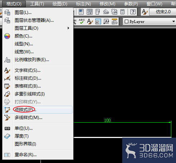The width and height of the screenshot is (176, 163).
Task: Click the multiline style icon for 多线样式(M)
Action: (7, 118)
